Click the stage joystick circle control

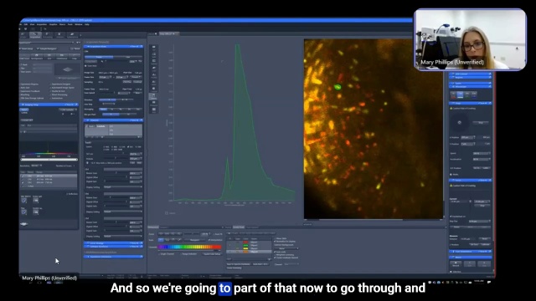point(460,122)
